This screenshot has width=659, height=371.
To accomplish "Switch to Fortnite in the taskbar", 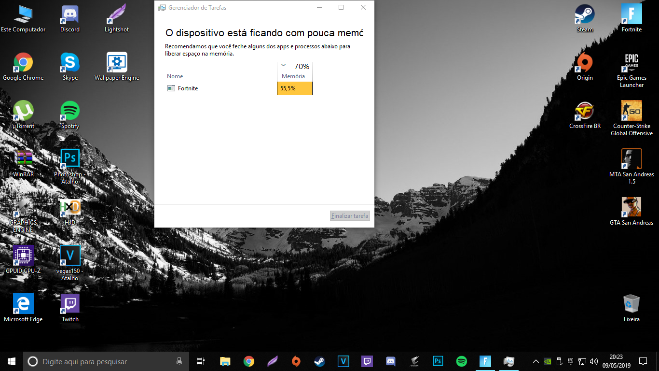I will pos(485,361).
